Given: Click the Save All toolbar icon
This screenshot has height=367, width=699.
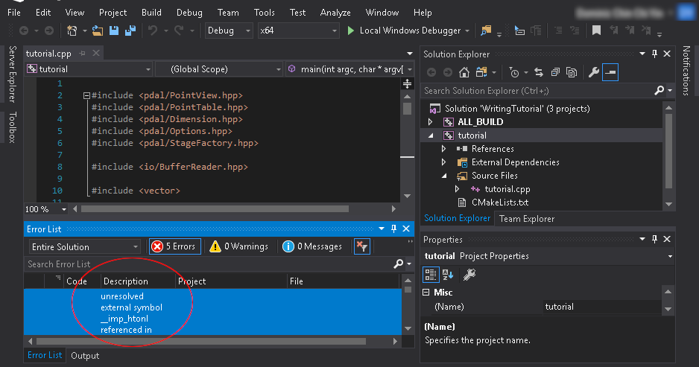Looking at the screenshot, I should [x=130, y=31].
